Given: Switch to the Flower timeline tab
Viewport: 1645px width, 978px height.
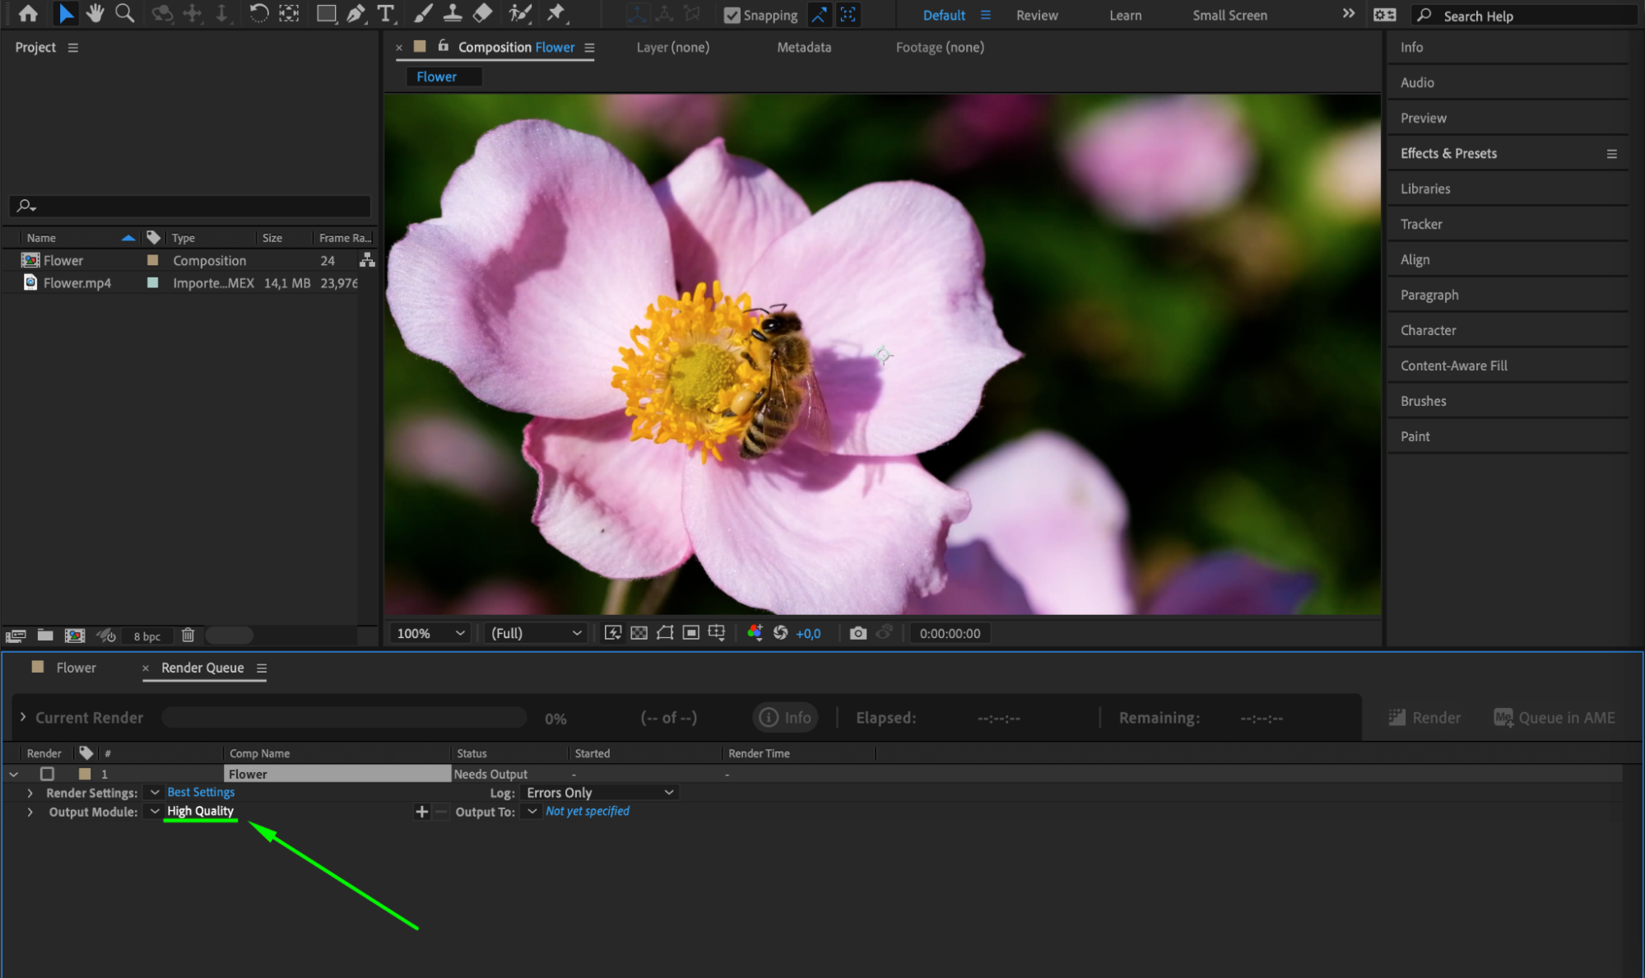Looking at the screenshot, I should point(76,668).
